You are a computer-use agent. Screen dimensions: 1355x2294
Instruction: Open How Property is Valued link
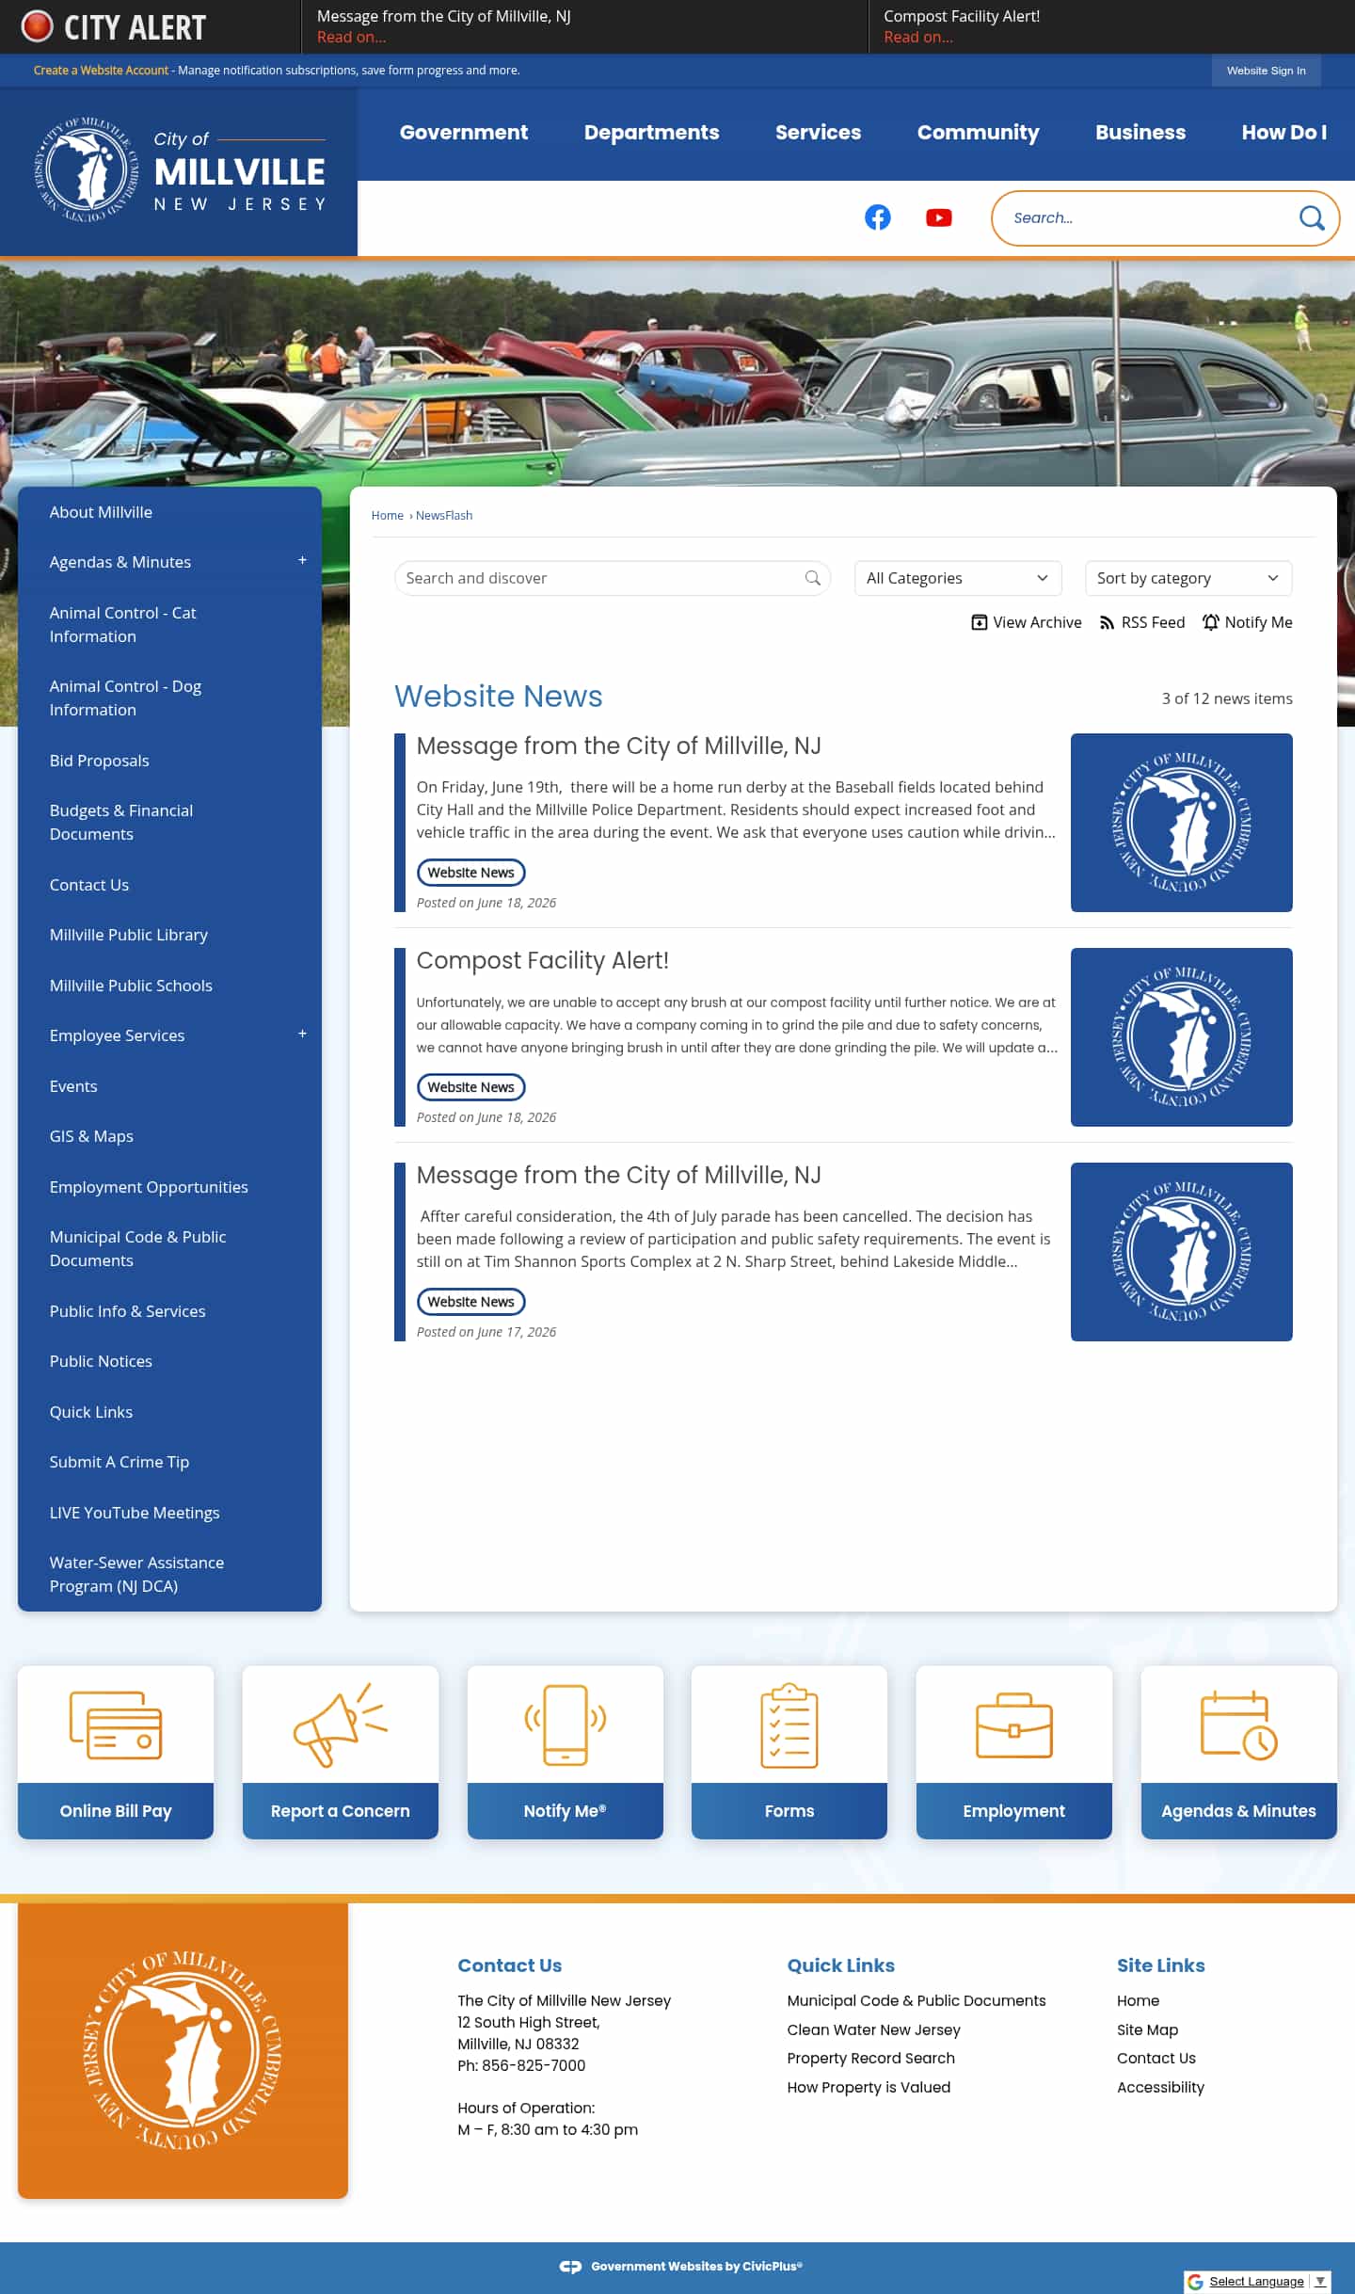[x=869, y=2087]
